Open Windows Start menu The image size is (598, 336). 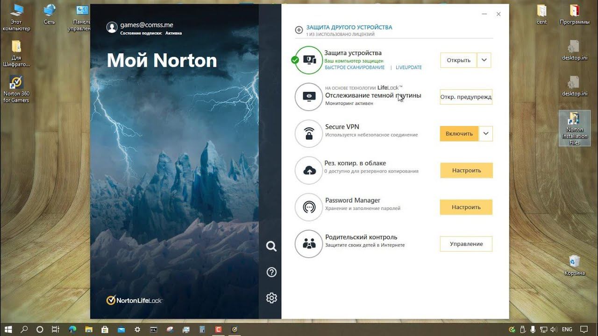coord(8,329)
